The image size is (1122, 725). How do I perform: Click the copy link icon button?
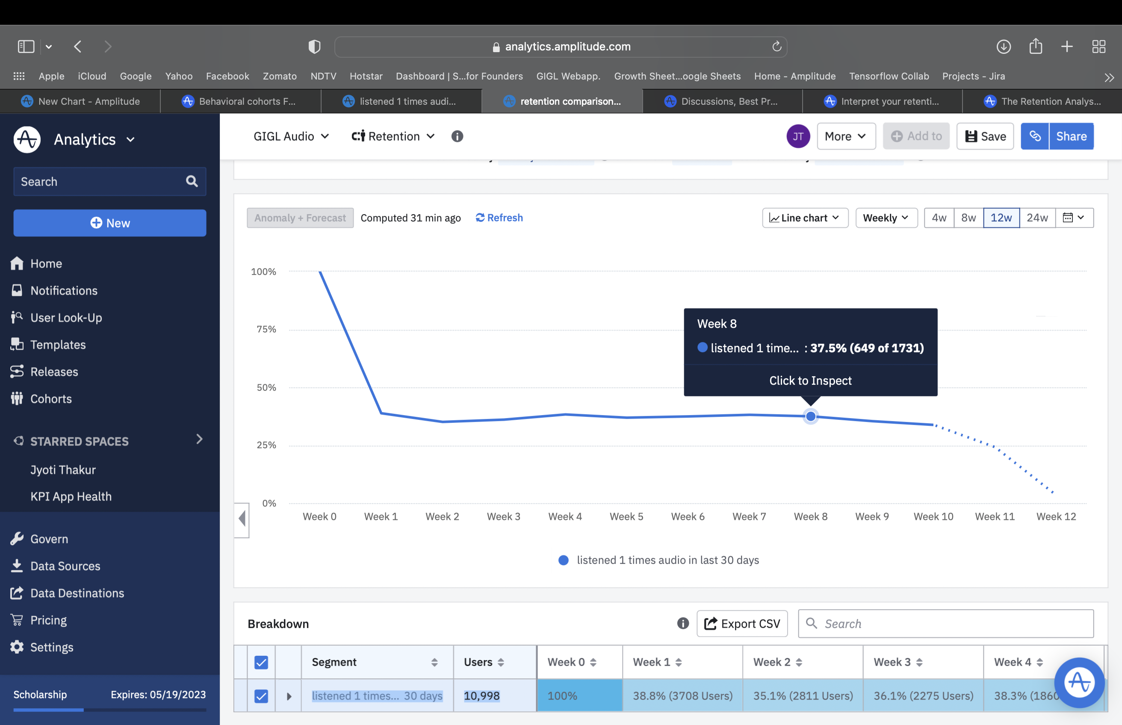[1034, 136]
